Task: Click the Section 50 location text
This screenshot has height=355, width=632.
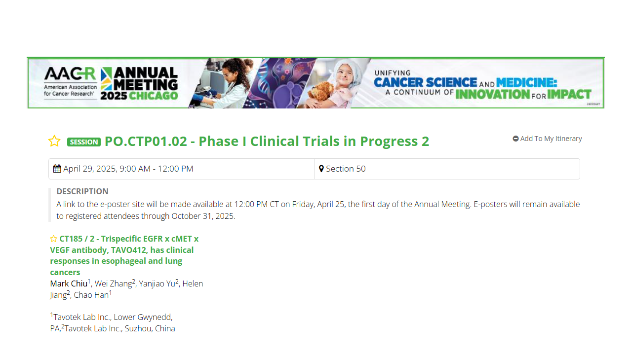Action: tap(346, 169)
